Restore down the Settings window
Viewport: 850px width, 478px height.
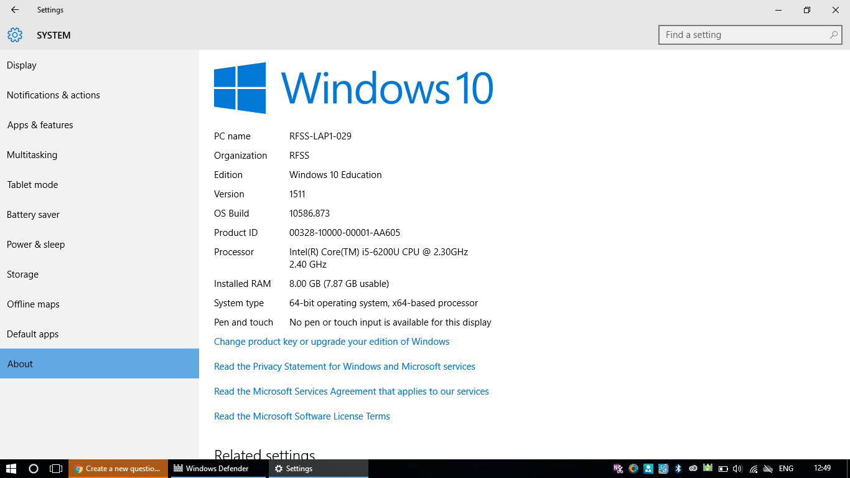807,10
